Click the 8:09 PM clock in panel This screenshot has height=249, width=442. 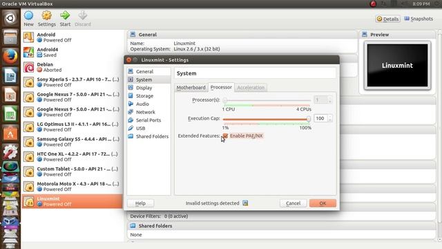tap(421, 4)
